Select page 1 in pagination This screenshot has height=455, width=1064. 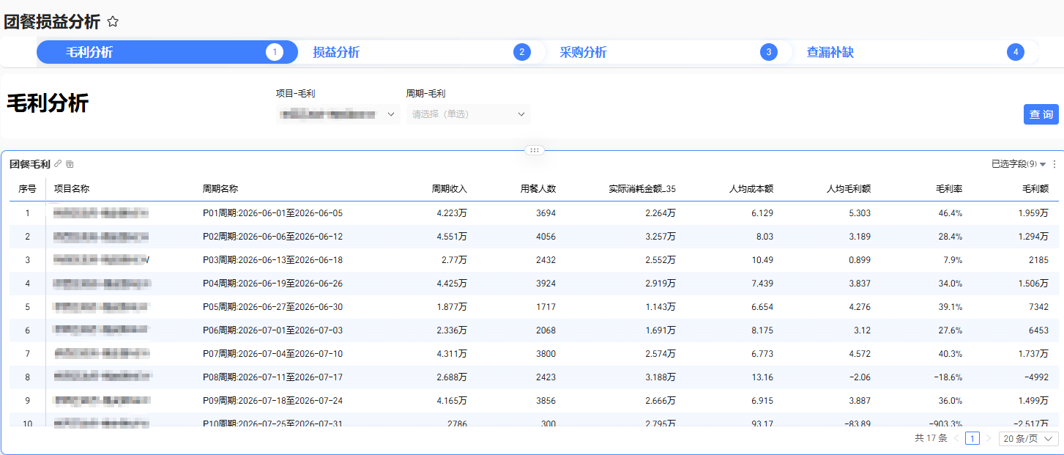click(972, 438)
